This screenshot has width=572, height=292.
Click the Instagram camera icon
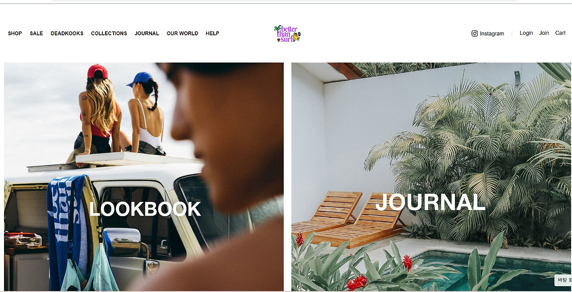click(475, 33)
